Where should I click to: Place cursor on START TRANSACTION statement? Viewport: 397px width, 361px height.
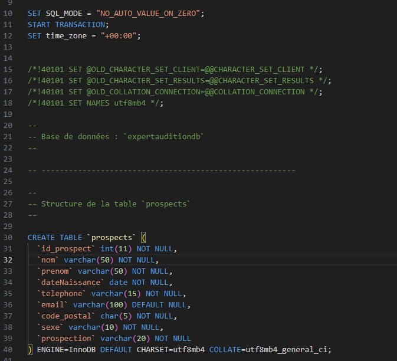pos(68,25)
